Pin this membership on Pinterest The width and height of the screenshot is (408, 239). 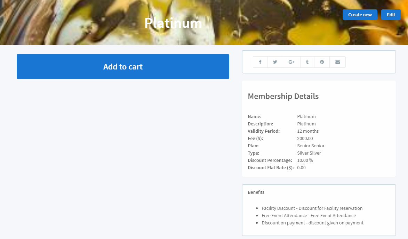click(x=322, y=62)
